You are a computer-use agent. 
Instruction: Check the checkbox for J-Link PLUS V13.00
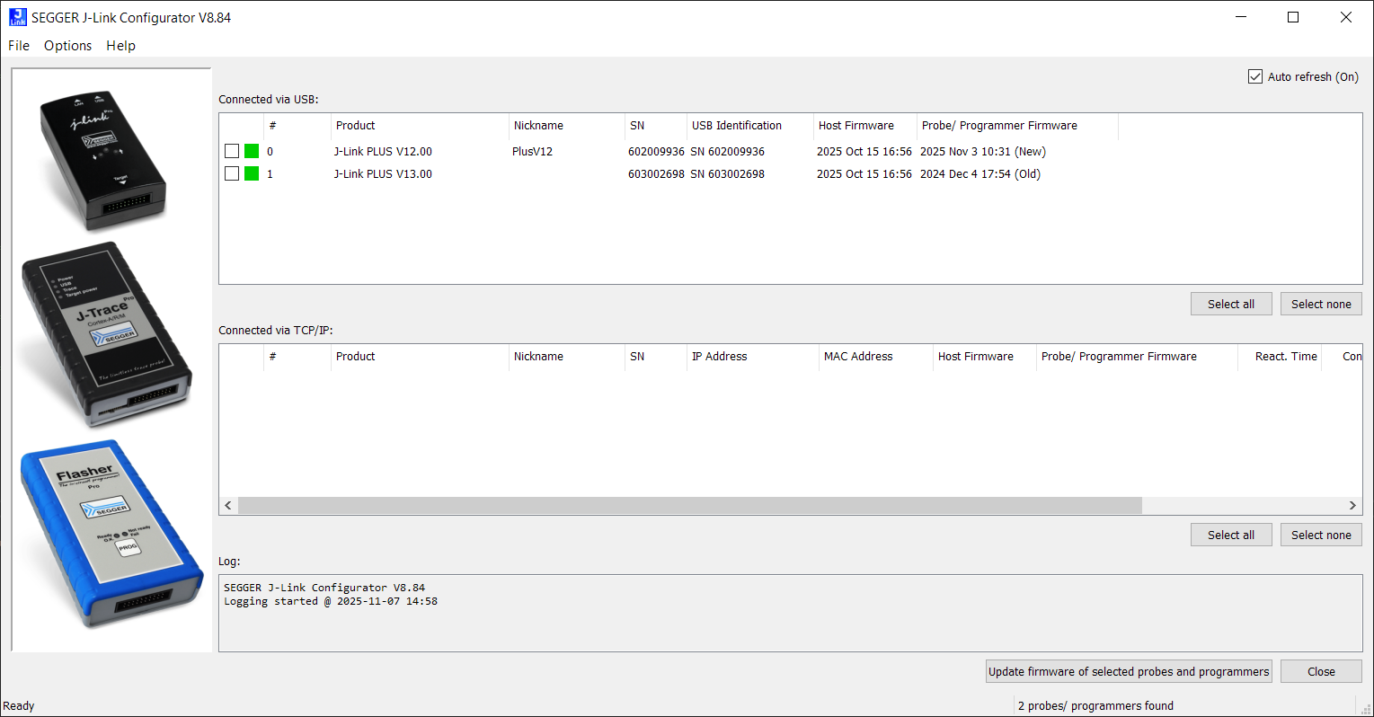(232, 173)
